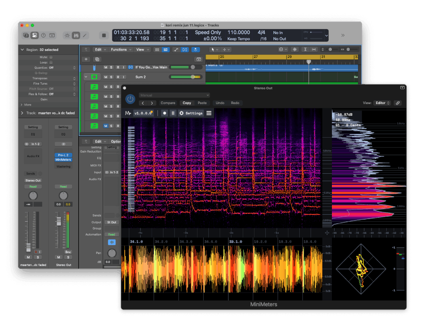Expand the LCD display mode chevron

pos(327,36)
